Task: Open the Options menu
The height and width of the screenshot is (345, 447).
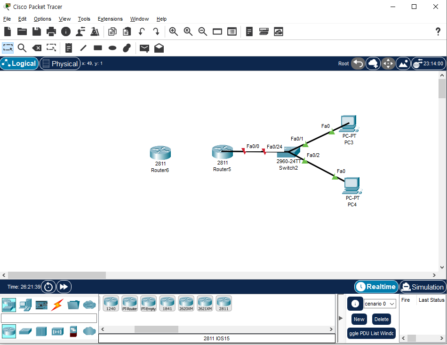Action: (42, 19)
